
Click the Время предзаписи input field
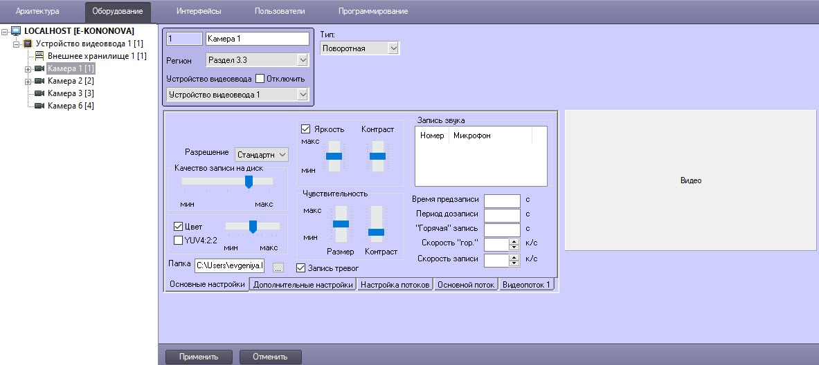click(501, 200)
